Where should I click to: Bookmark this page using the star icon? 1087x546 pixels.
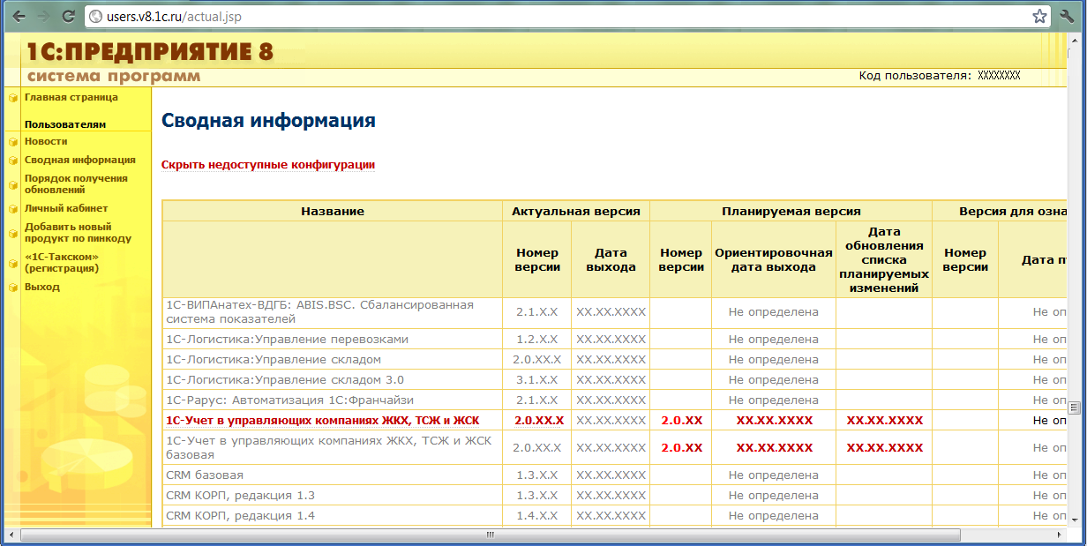coord(1040,16)
